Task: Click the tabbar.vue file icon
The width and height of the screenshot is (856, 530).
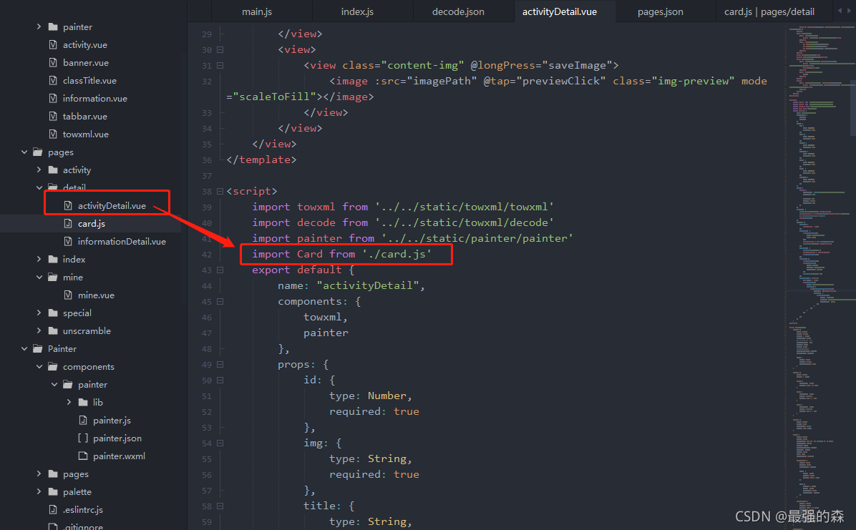Action: [53, 117]
